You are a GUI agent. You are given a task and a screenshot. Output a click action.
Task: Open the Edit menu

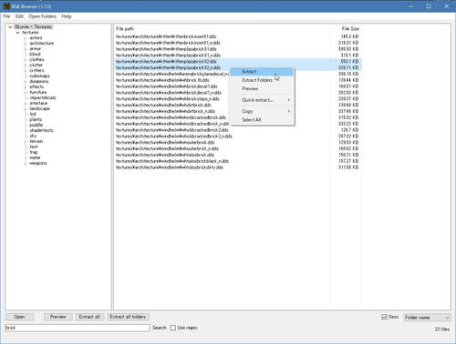point(19,16)
